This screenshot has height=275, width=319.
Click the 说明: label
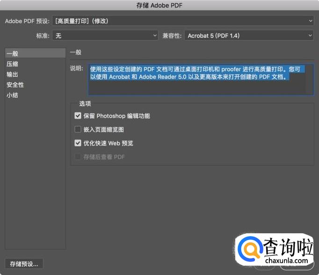coord(77,68)
